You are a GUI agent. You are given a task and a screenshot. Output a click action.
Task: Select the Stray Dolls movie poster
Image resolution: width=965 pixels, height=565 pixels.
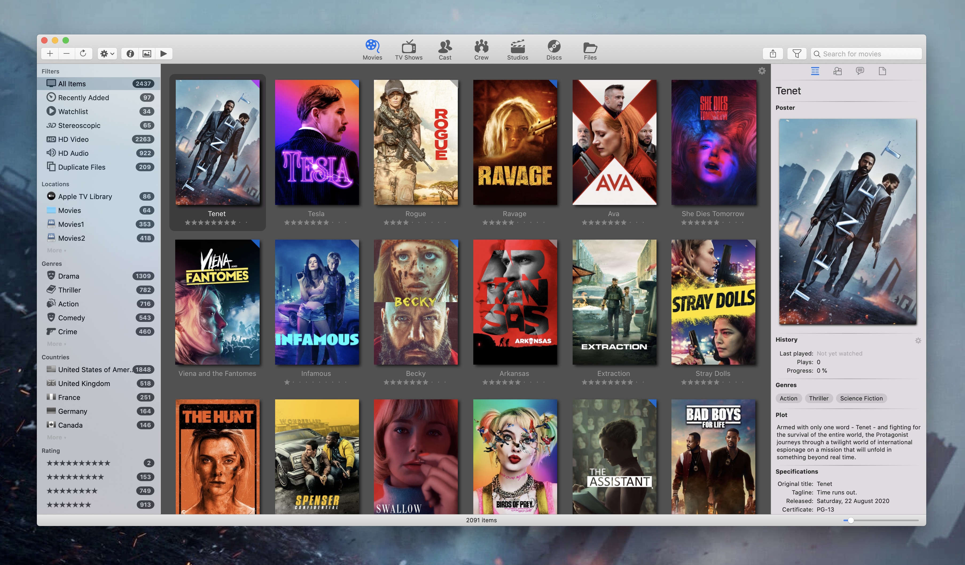713,302
